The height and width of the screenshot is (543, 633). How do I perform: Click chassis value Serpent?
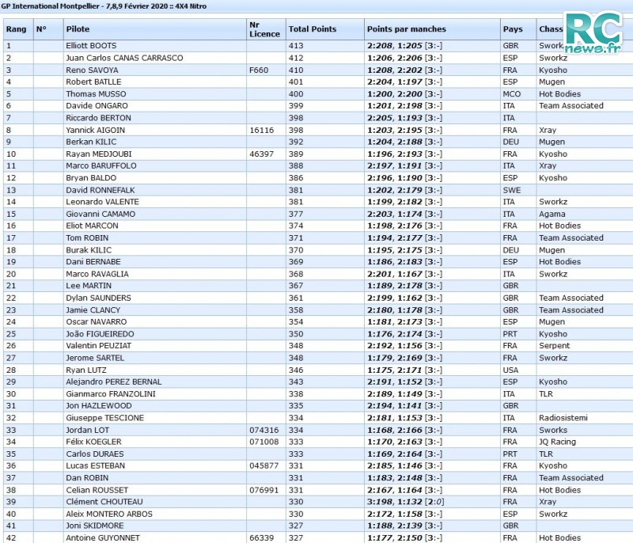[x=555, y=346]
